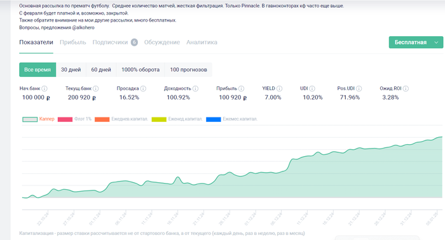
Task: Select the 30 дней period button
Action: pyautogui.click(x=71, y=70)
